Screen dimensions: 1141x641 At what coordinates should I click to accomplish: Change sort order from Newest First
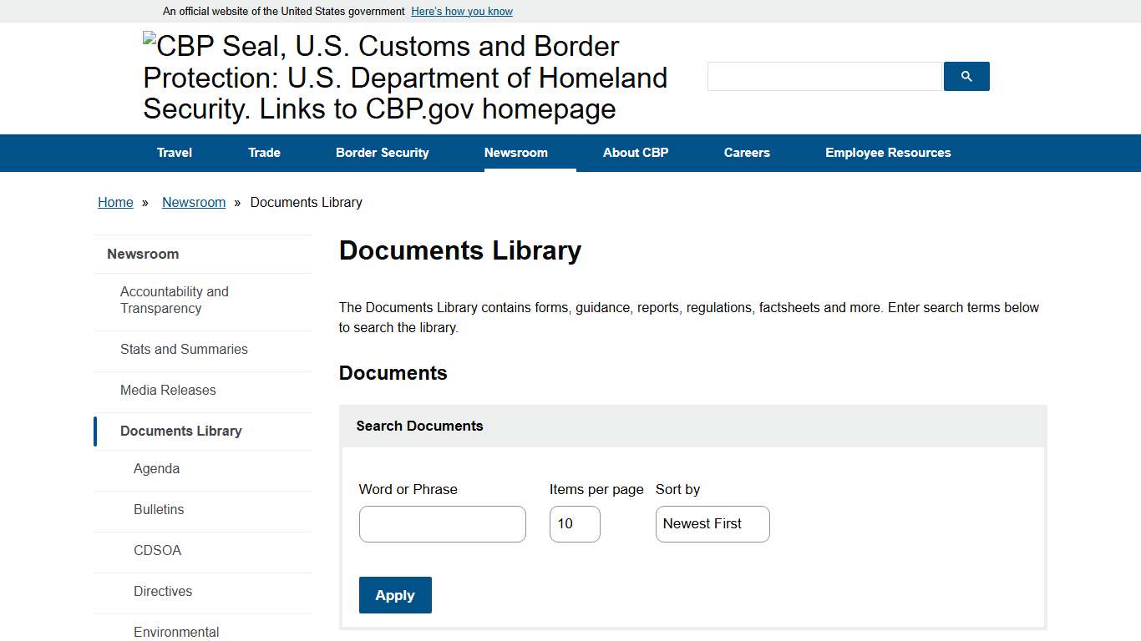coord(712,523)
